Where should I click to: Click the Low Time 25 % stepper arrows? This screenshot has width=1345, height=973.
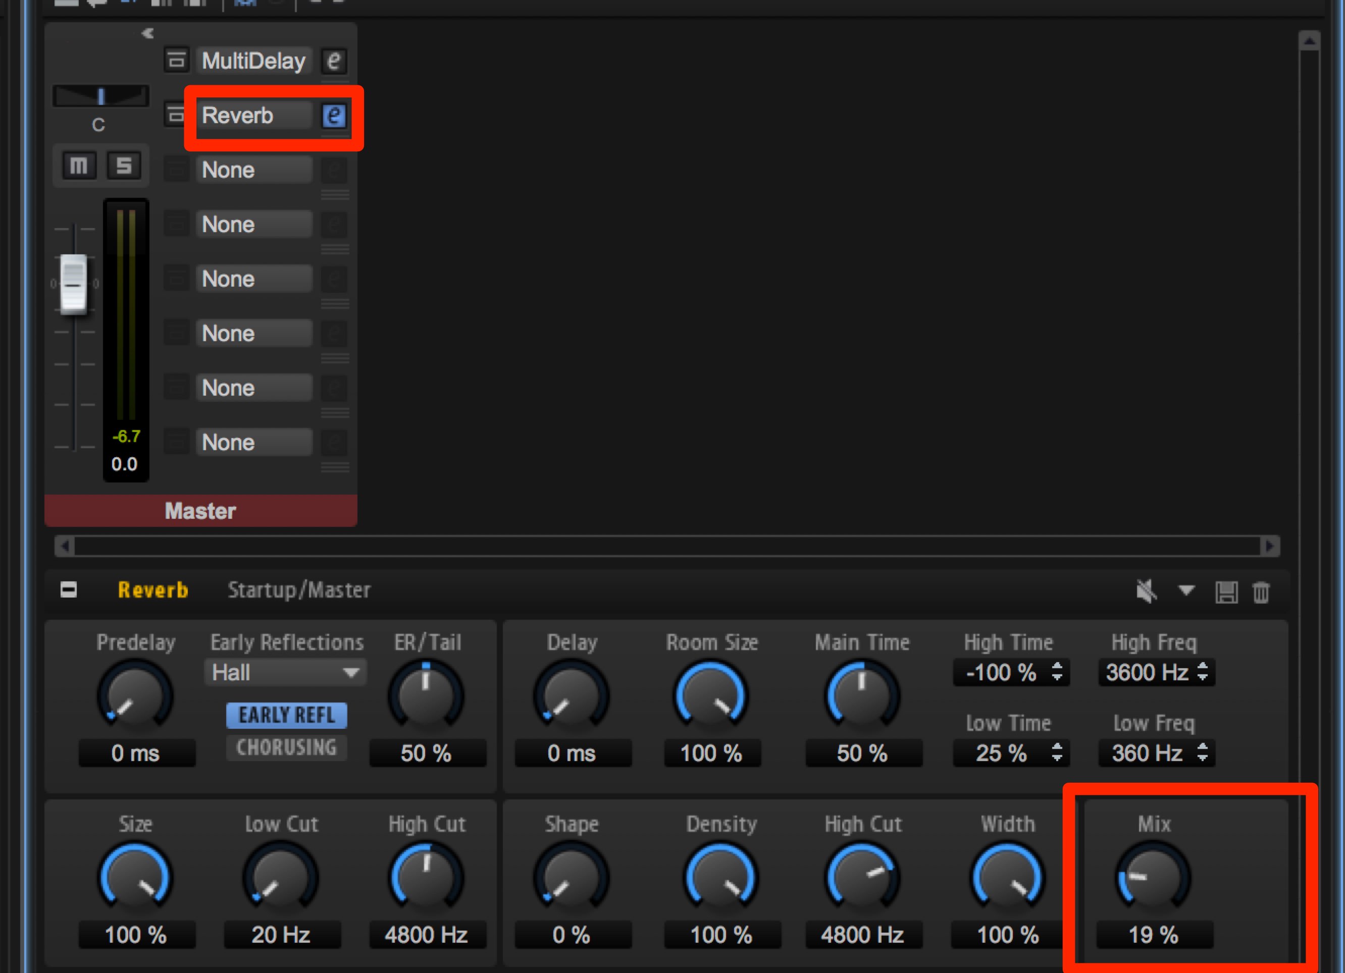tap(1057, 752)
